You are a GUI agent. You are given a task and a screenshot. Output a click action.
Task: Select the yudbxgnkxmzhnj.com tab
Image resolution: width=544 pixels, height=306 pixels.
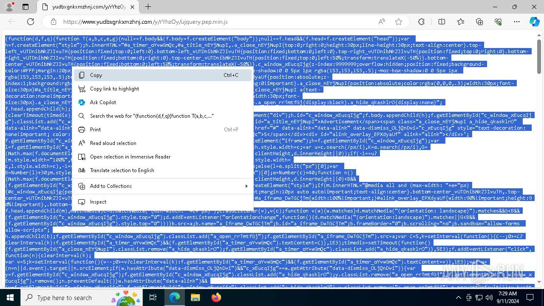[88, 7]
